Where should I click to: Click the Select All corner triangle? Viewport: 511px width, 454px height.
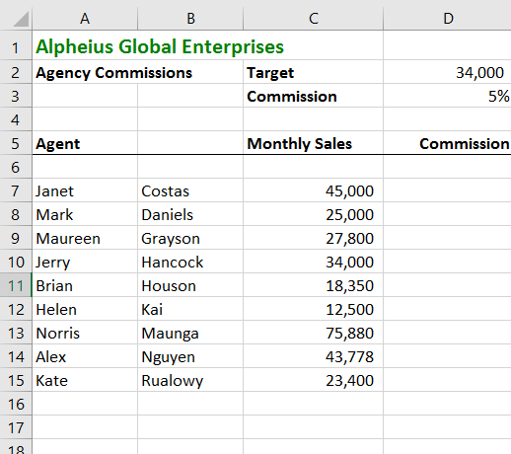tap(21, 19)
